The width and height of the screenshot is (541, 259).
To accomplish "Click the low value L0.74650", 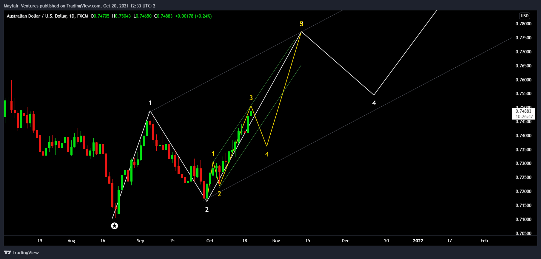I will coord(142,16).
